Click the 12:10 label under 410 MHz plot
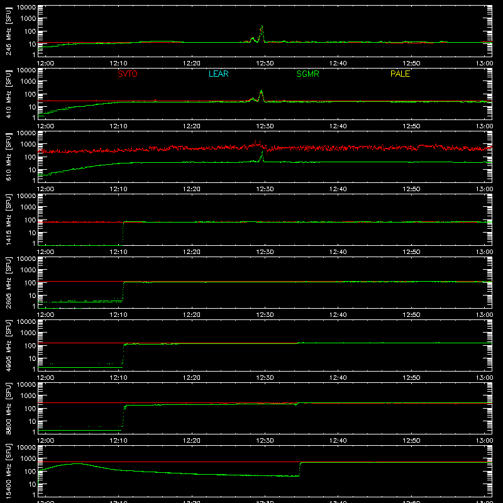The width and height of the screenshot is (503, 503). click(x=119, y=126)
